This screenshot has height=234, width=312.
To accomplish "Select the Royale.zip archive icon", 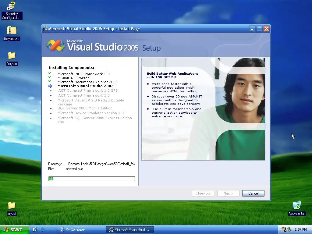I will [12, 33].
